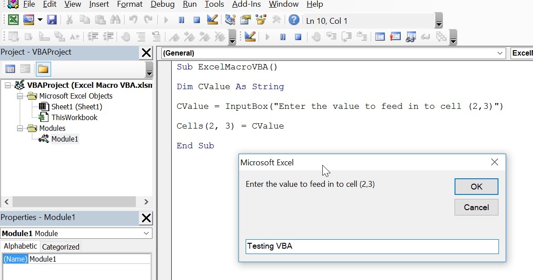Viewport: 533px width, 280px height.
Task: Click the Cut scissors icon
Action: tap(69, 20)
